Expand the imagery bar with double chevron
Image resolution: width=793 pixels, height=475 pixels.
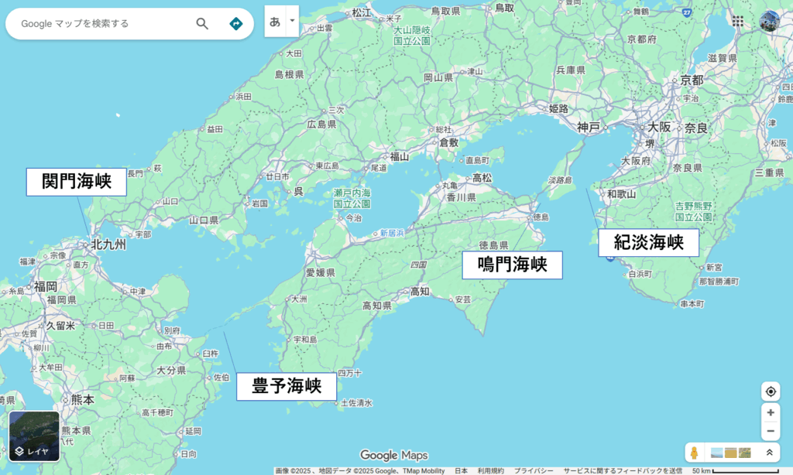click(x=769, y=453)
